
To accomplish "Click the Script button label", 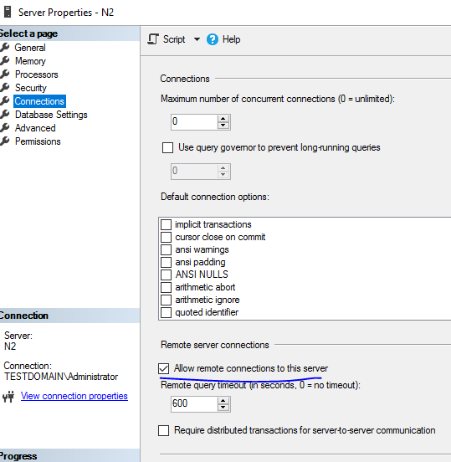I will [x=174, y=39].
